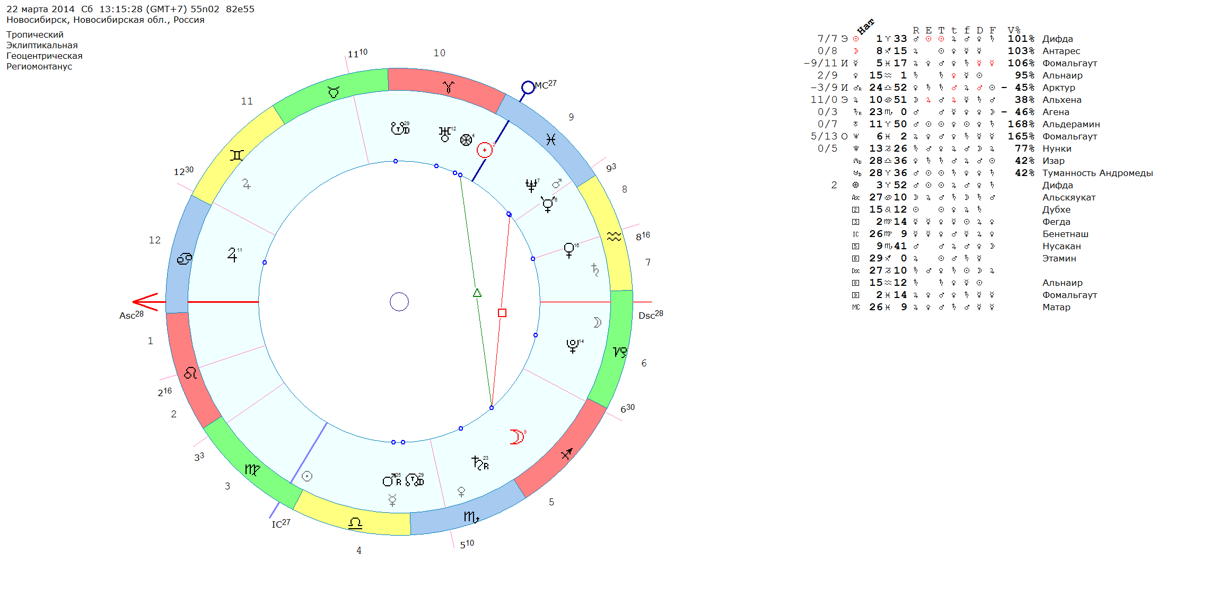Viewport: 1217px width, 604px height.
Task: Click the star name 'Дубхе'
Action: pyautogui.click(x=1056, y=209)
